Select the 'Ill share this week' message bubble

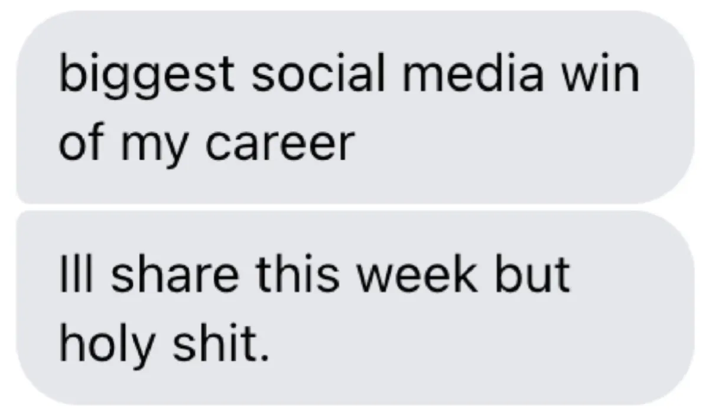(354, 308)
